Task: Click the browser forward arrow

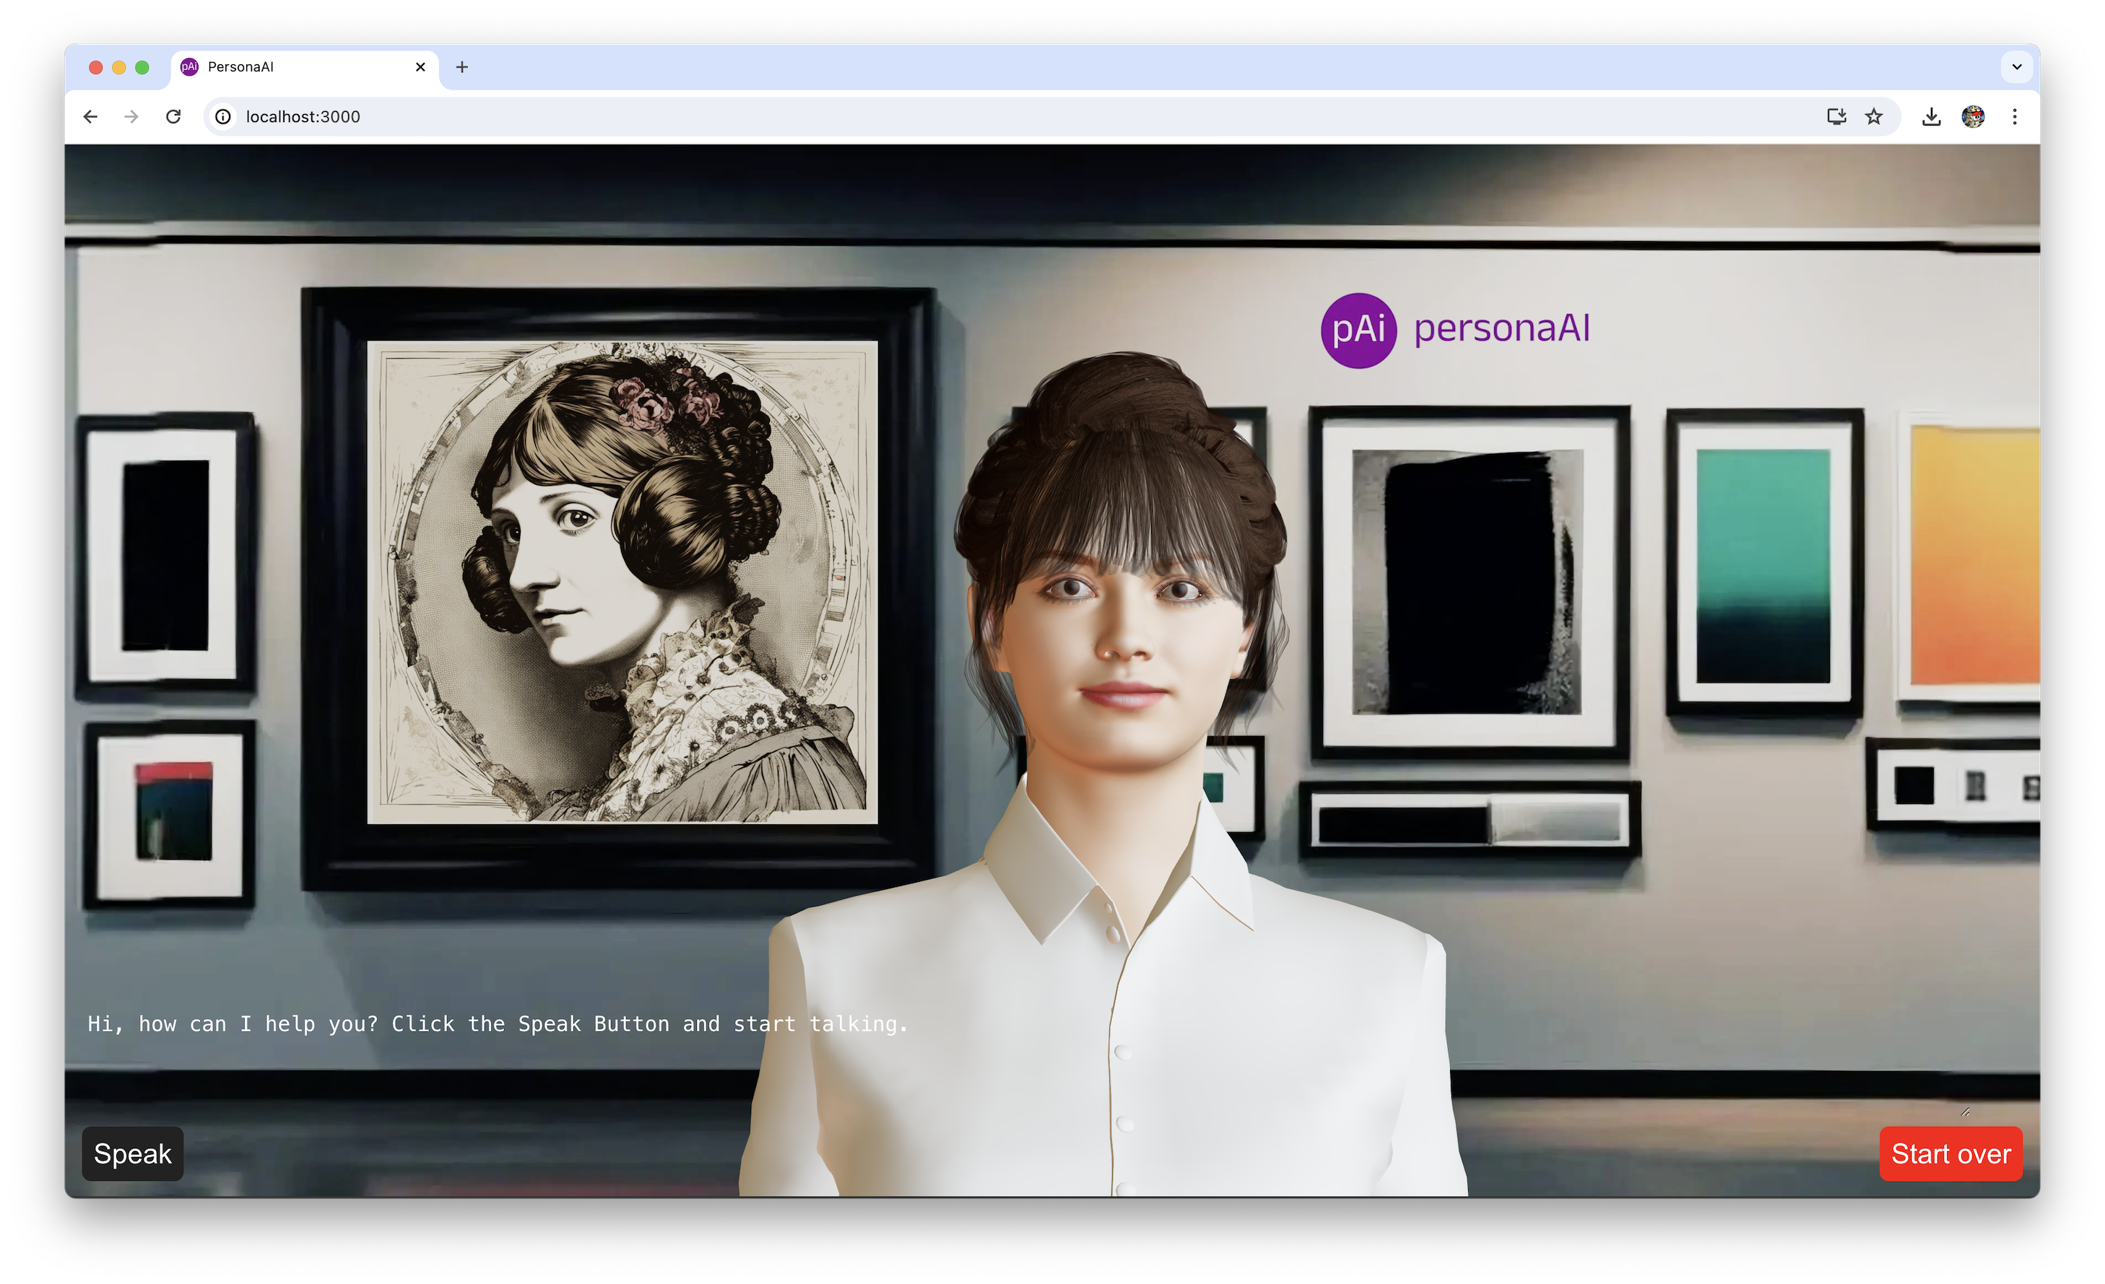Action: pos(131,116)
